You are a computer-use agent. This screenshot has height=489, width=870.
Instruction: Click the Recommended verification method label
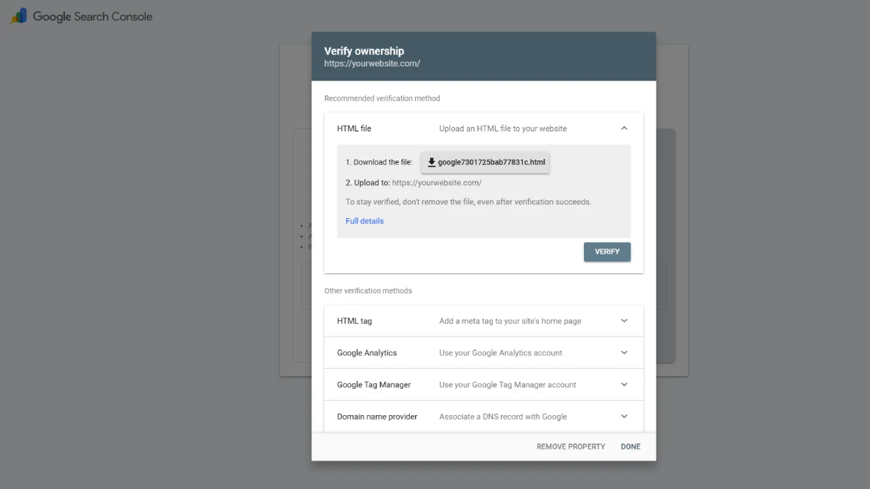coord(382,98)
